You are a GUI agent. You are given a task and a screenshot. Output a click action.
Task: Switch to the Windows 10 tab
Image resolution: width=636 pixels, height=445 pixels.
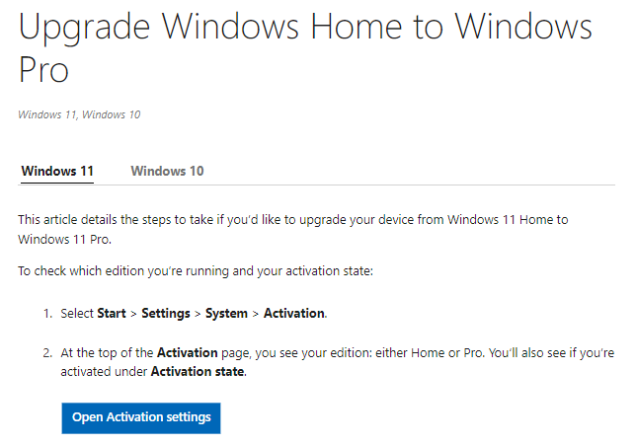[167, 171]
